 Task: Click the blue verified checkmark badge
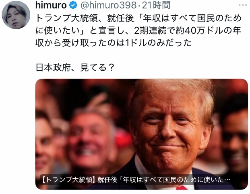point(73,5)
